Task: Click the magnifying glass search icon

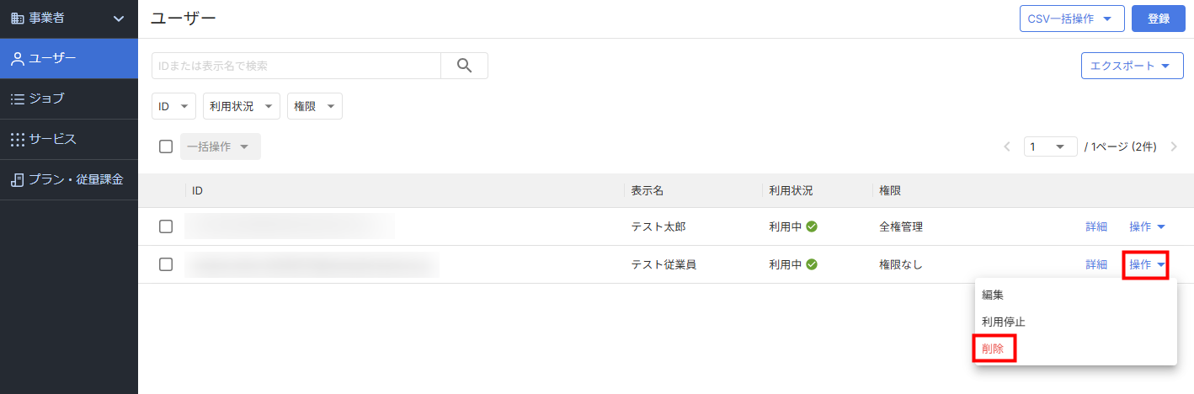Action: 464,66
